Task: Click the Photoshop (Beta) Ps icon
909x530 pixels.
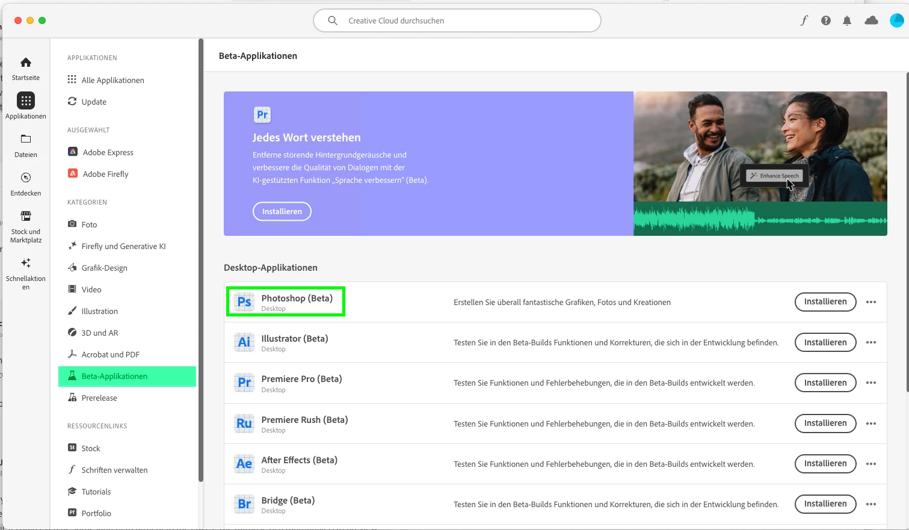Action: [x=244, y=302]
